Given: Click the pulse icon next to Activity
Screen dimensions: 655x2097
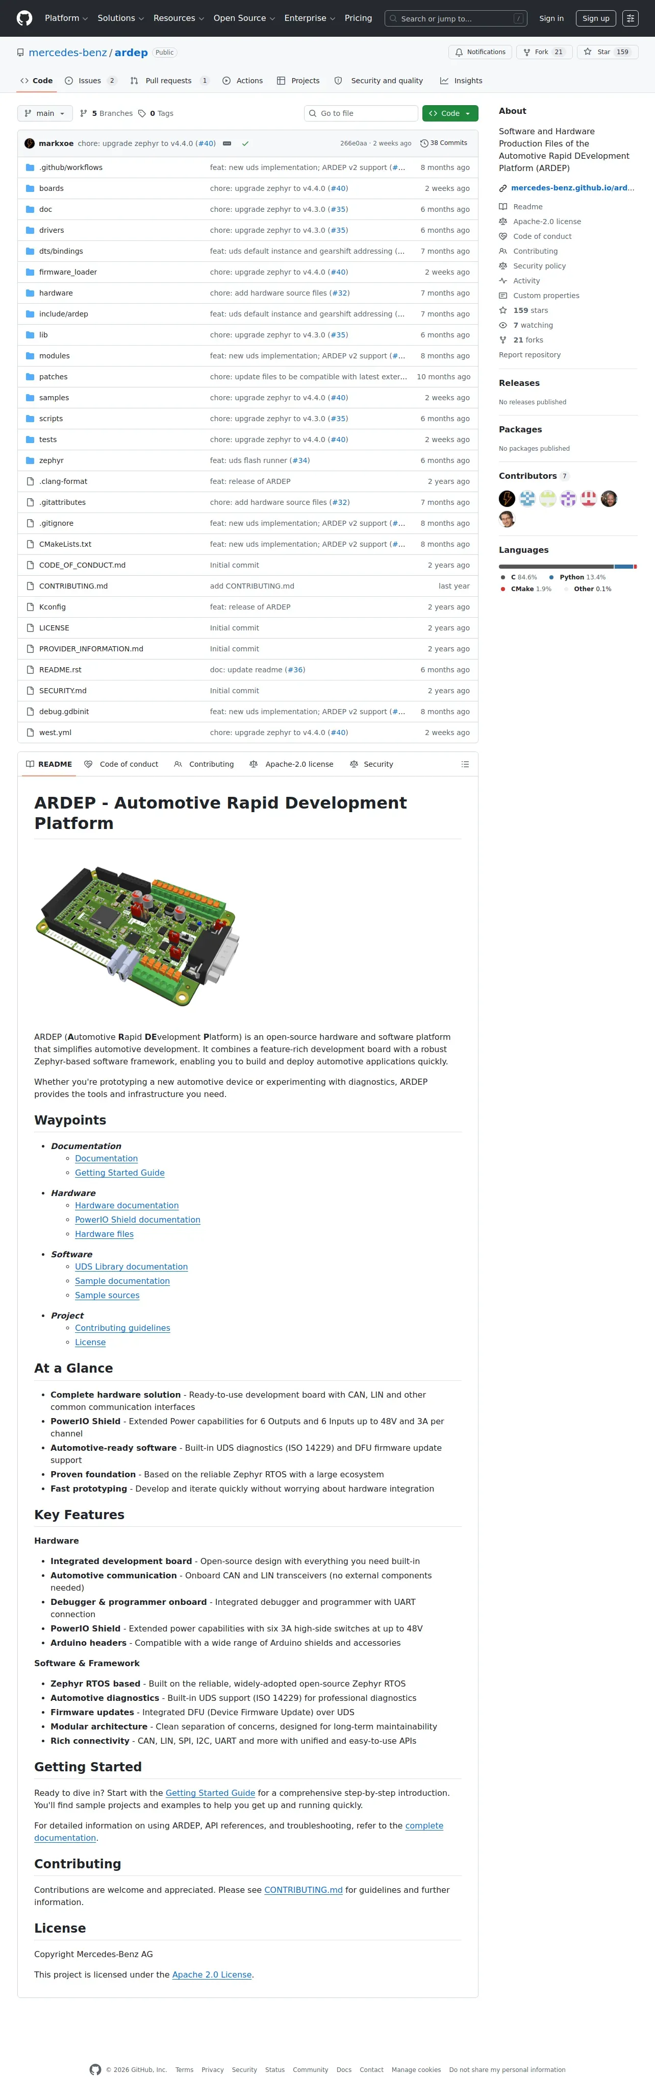Looking at the screenshot, I should [x=503, y=281].
